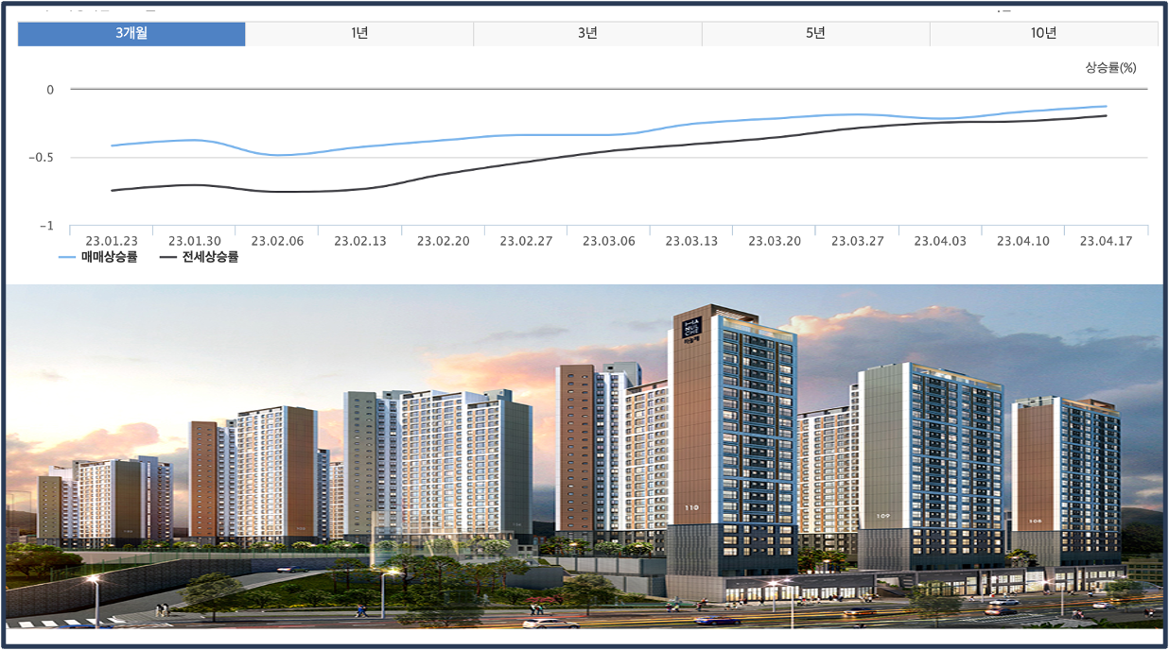The image size is (1169, 650).
Task: Click the 23.03.06 date label
Action: [608, 241]
